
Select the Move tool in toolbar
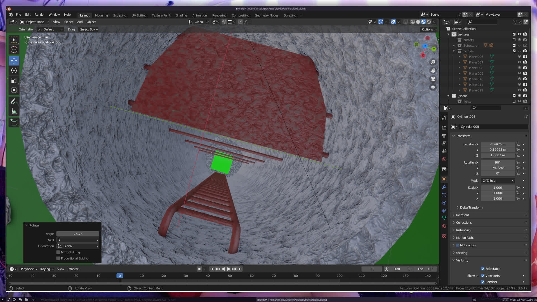point(14,61)
